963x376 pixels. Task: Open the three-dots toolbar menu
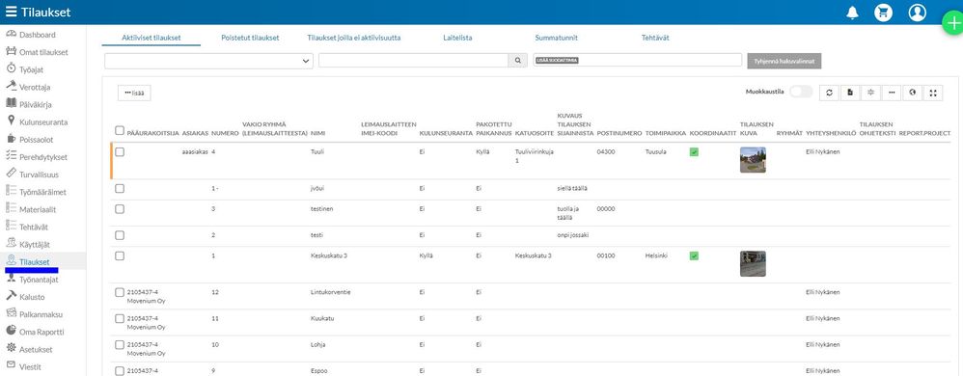pos(892,93)
